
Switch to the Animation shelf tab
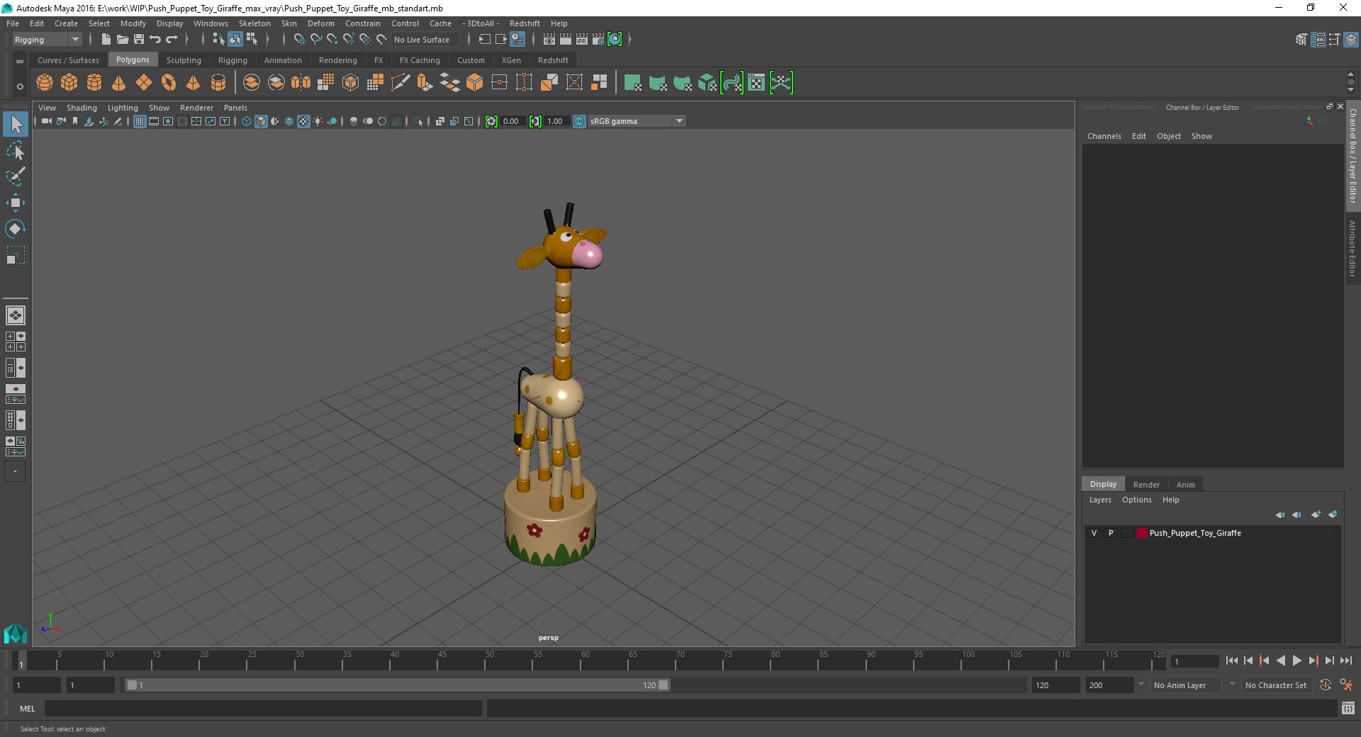click(x=283, y=60)
